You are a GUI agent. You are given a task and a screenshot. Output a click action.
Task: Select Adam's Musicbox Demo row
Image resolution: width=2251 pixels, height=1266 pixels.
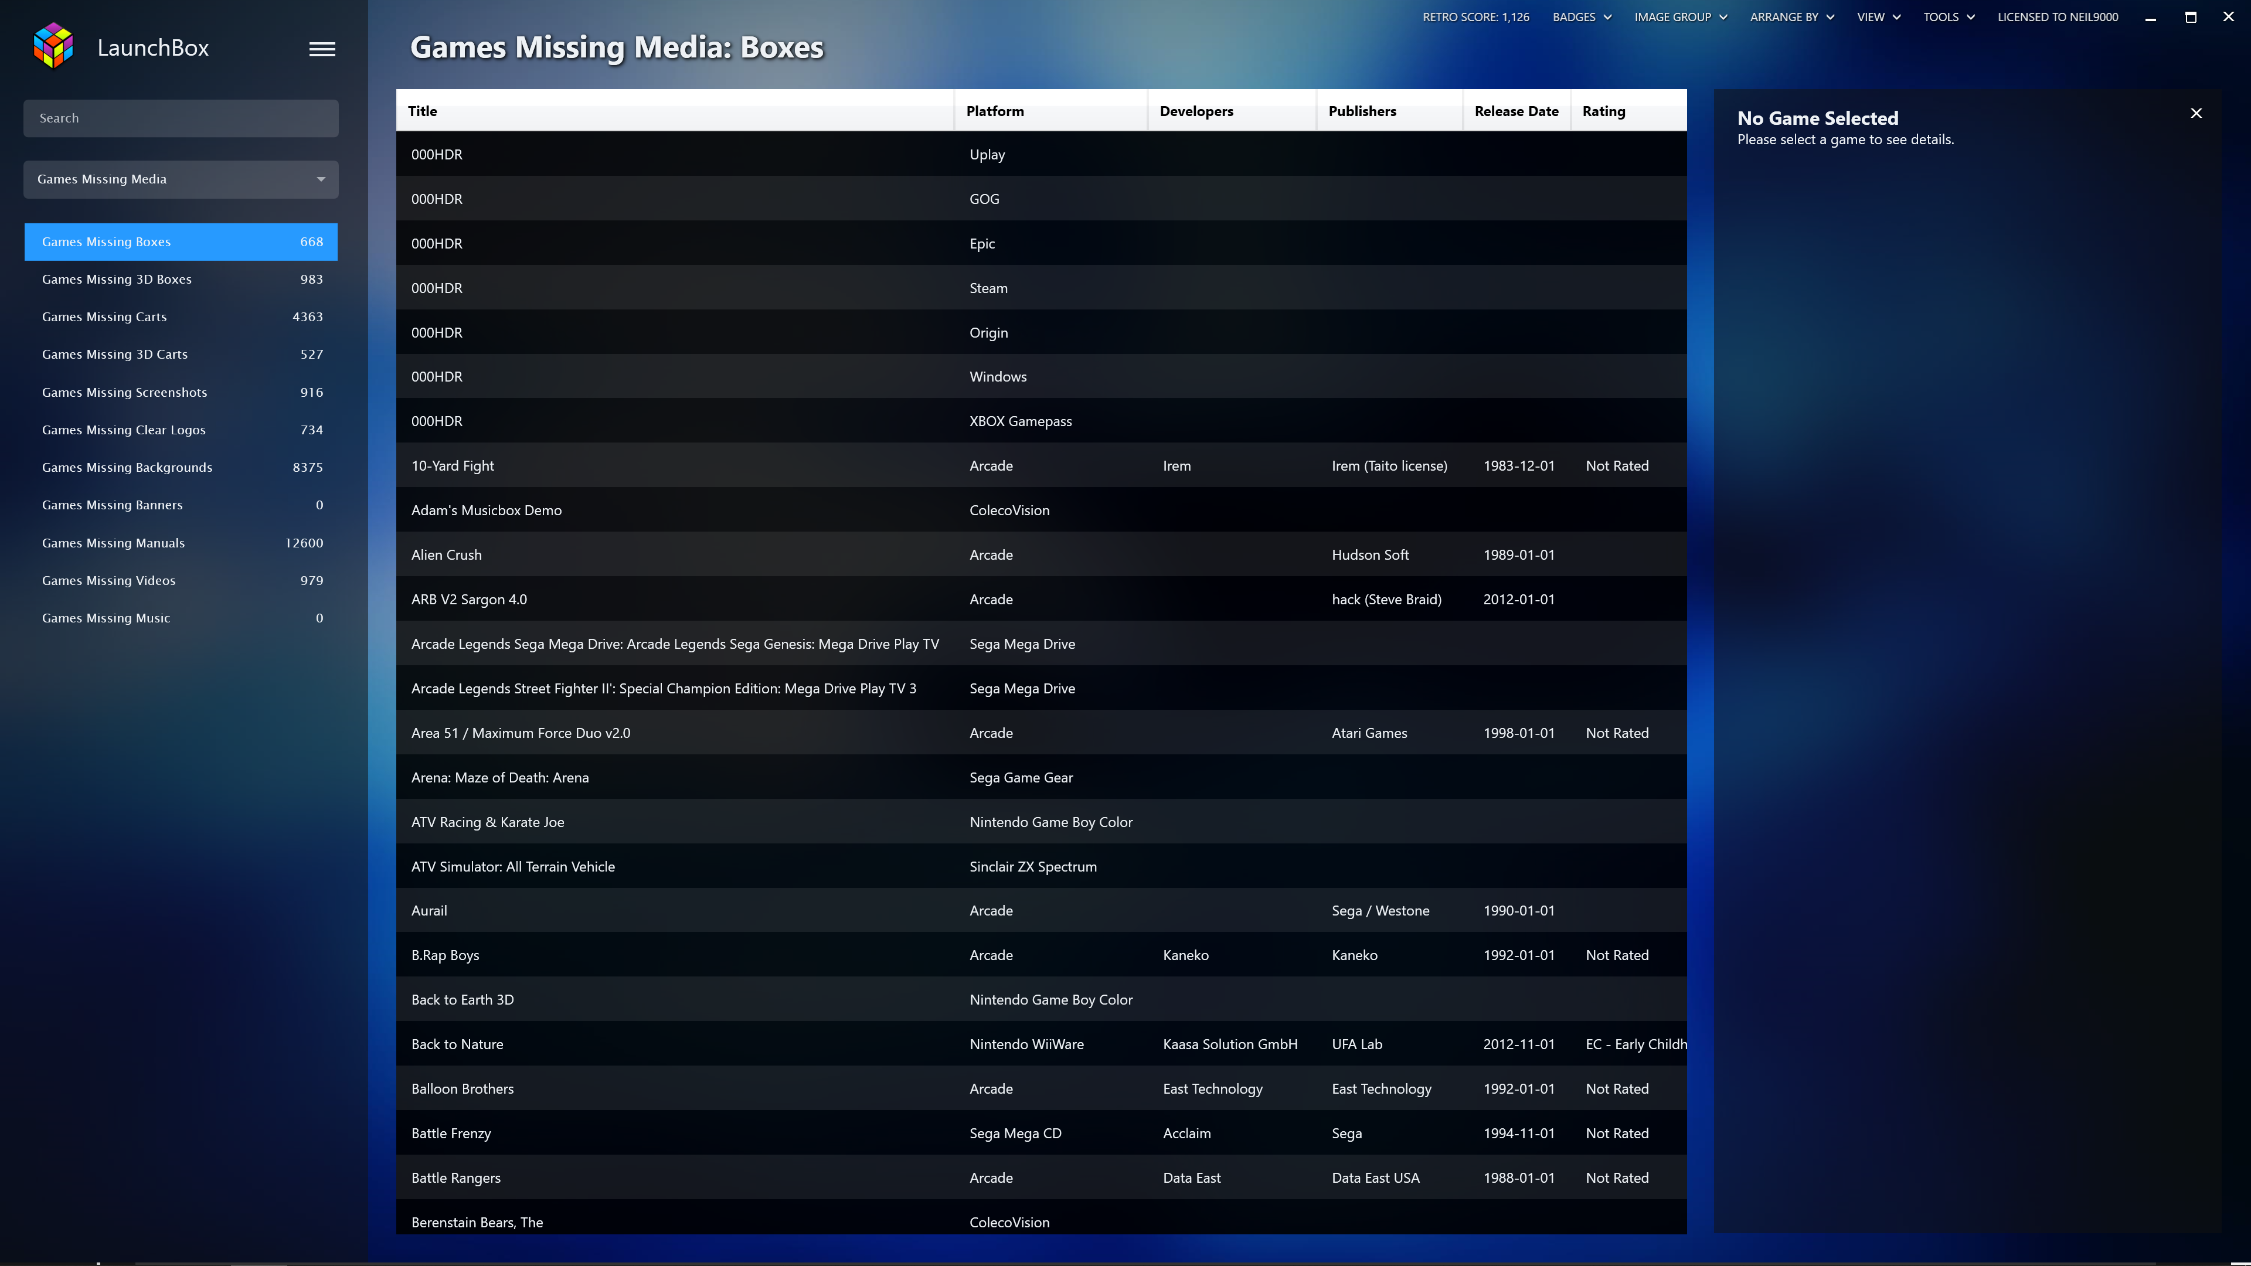pyautogui.click(x=1041, y=511)
